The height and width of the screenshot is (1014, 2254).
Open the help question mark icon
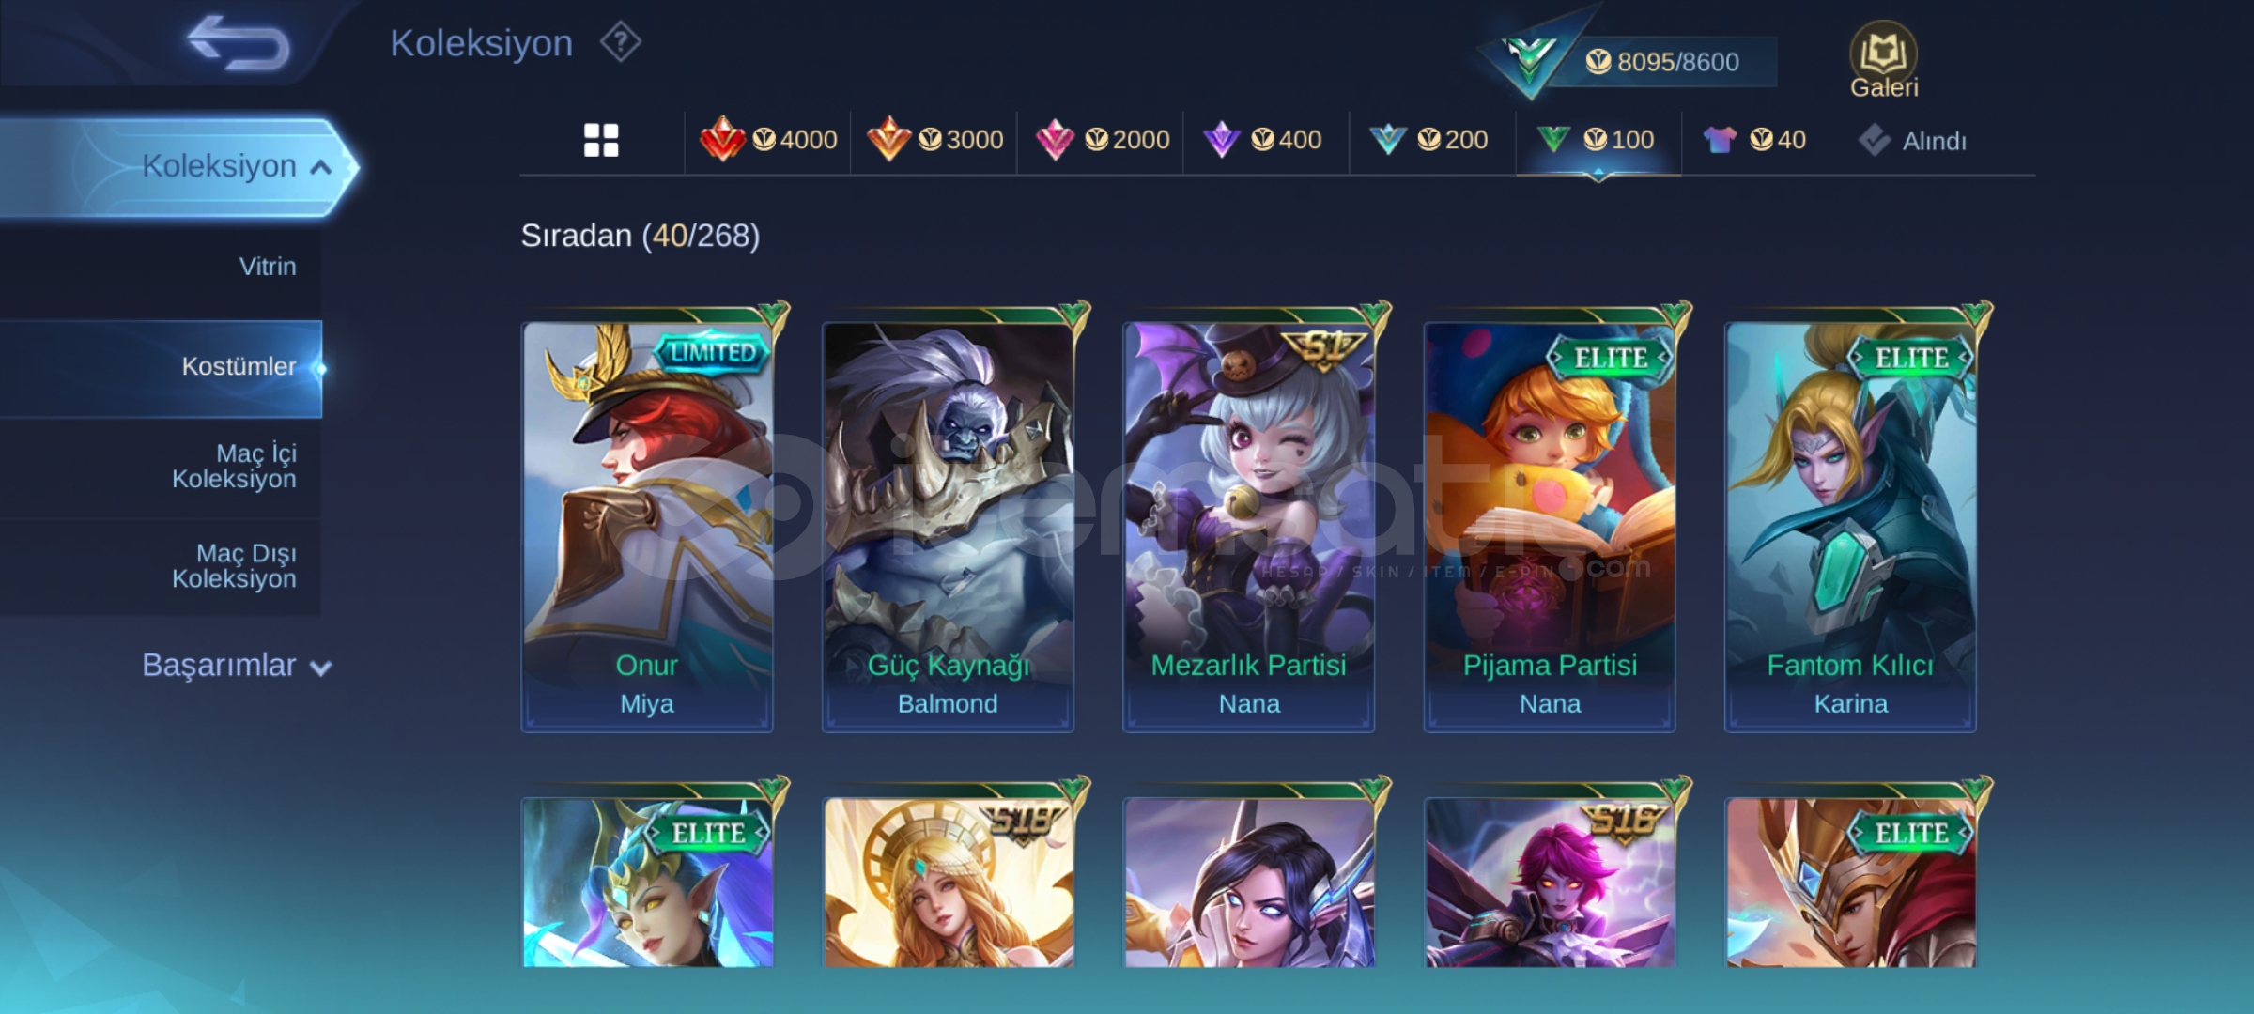pos(621,42)
